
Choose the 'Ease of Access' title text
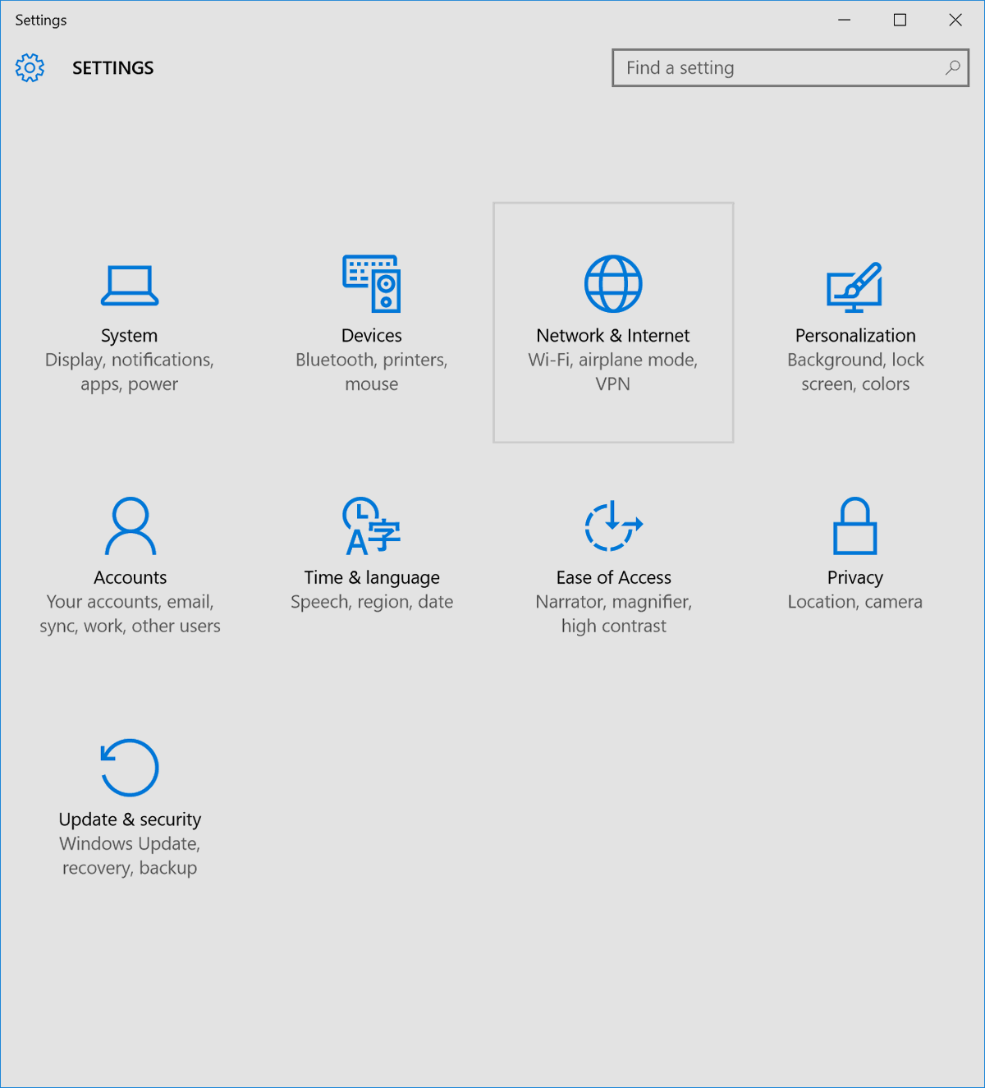614,577
